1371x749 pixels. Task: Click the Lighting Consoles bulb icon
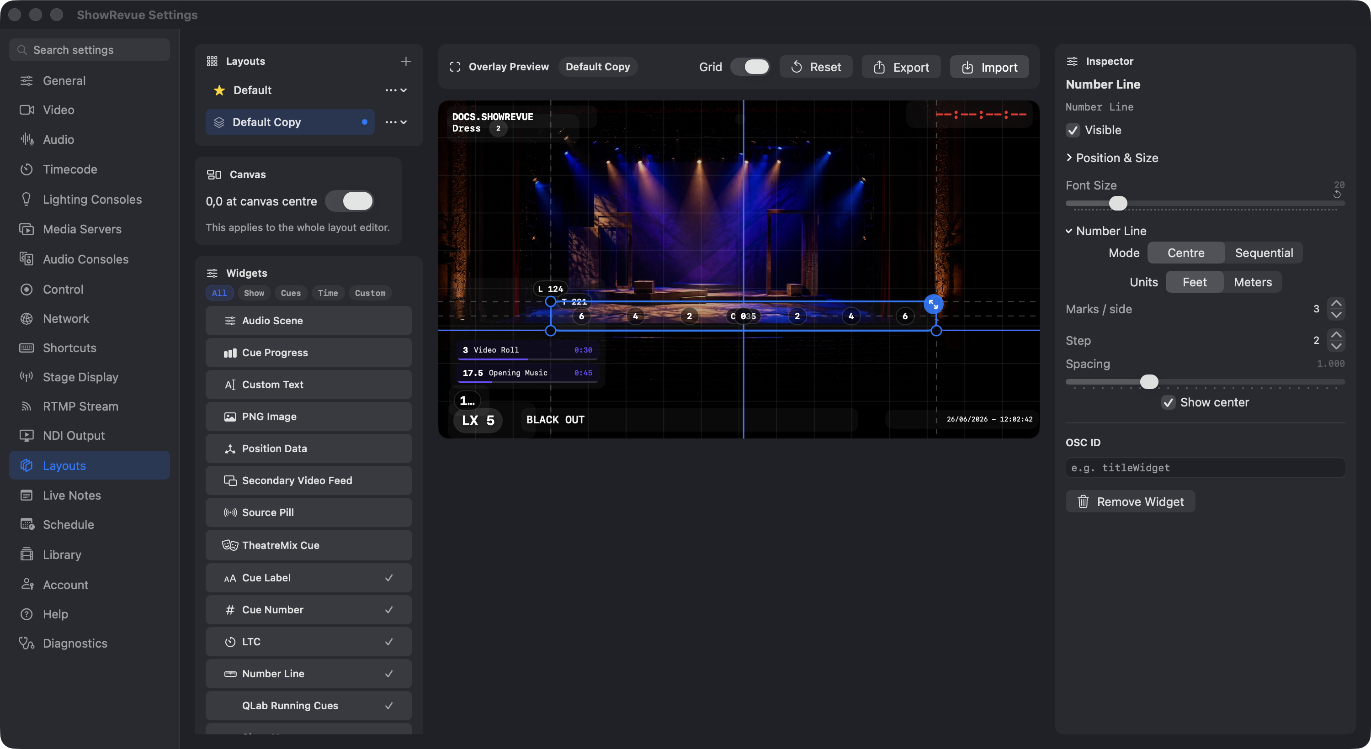[26, 200]
